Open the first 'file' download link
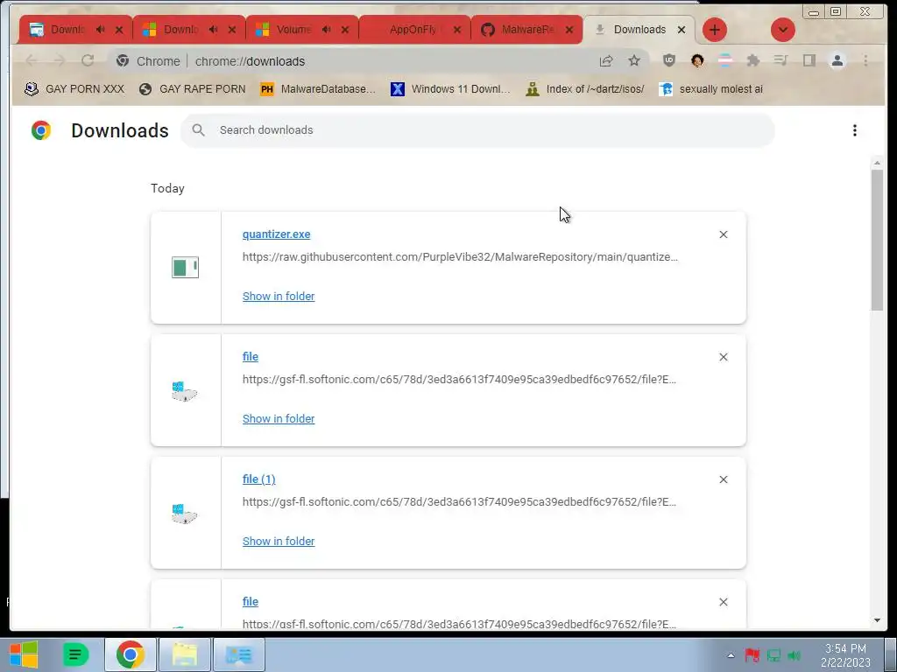Image resolution: width=897 pixels, height=672 pixels. pos(251,357)
